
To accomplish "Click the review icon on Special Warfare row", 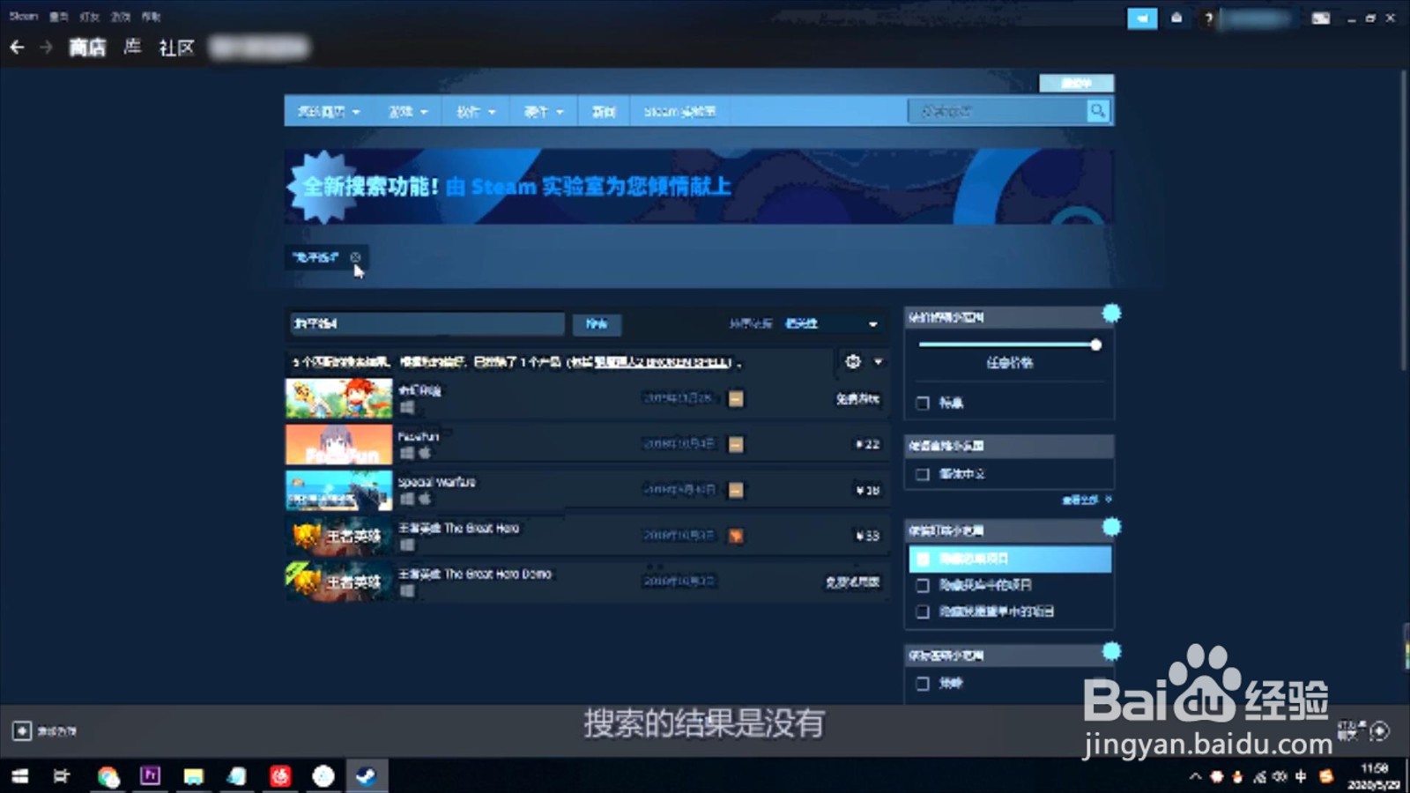I will (736, 490).
